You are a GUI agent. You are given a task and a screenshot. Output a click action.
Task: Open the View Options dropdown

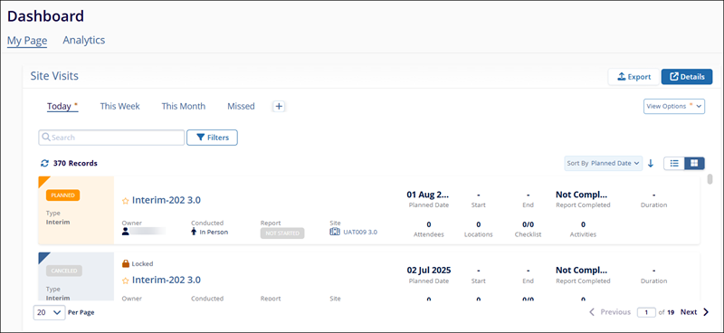(674, 106)
